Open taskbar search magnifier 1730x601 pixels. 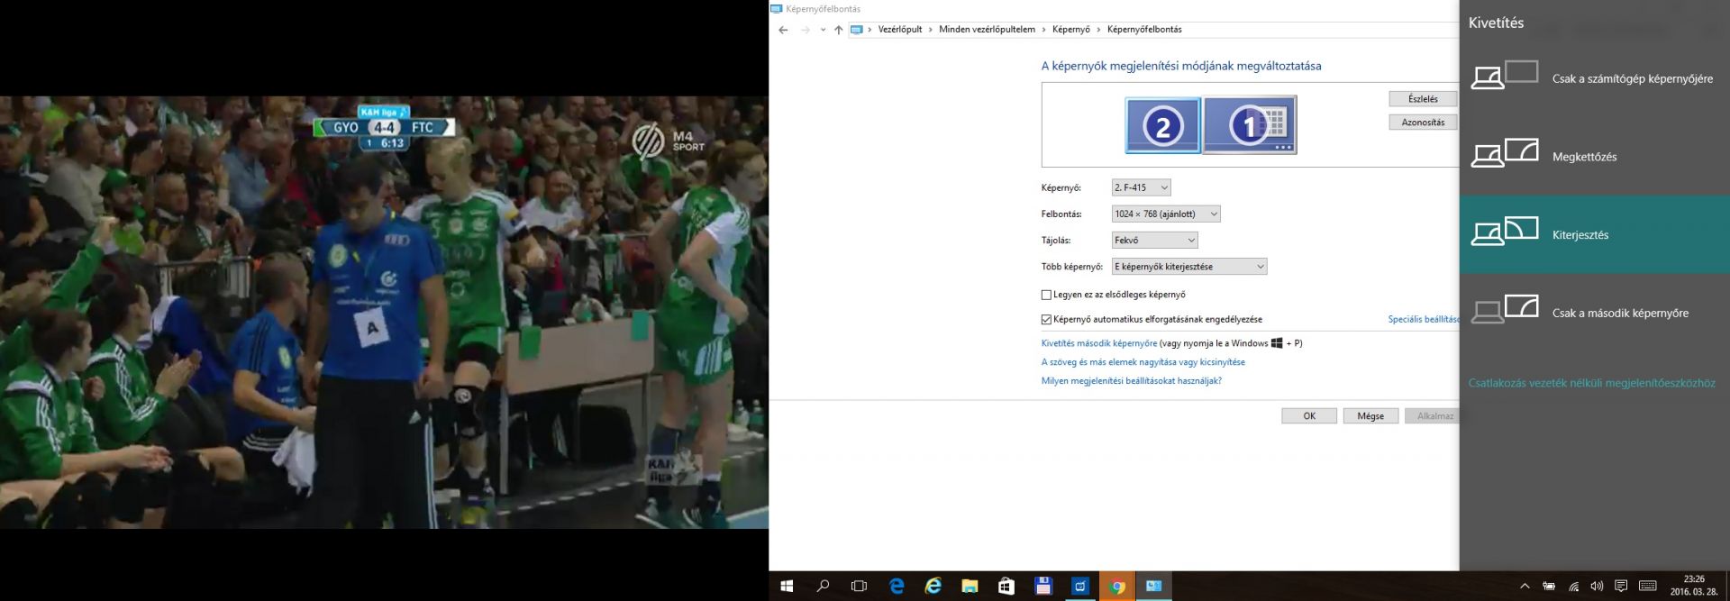[x=823, y=587]
